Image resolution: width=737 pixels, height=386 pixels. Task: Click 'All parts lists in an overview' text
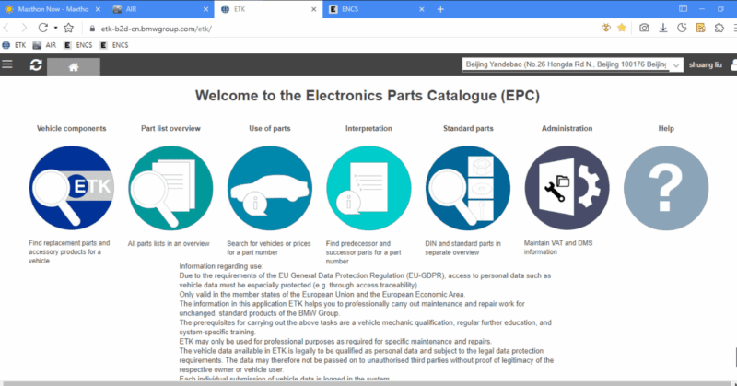pos(169,243)
